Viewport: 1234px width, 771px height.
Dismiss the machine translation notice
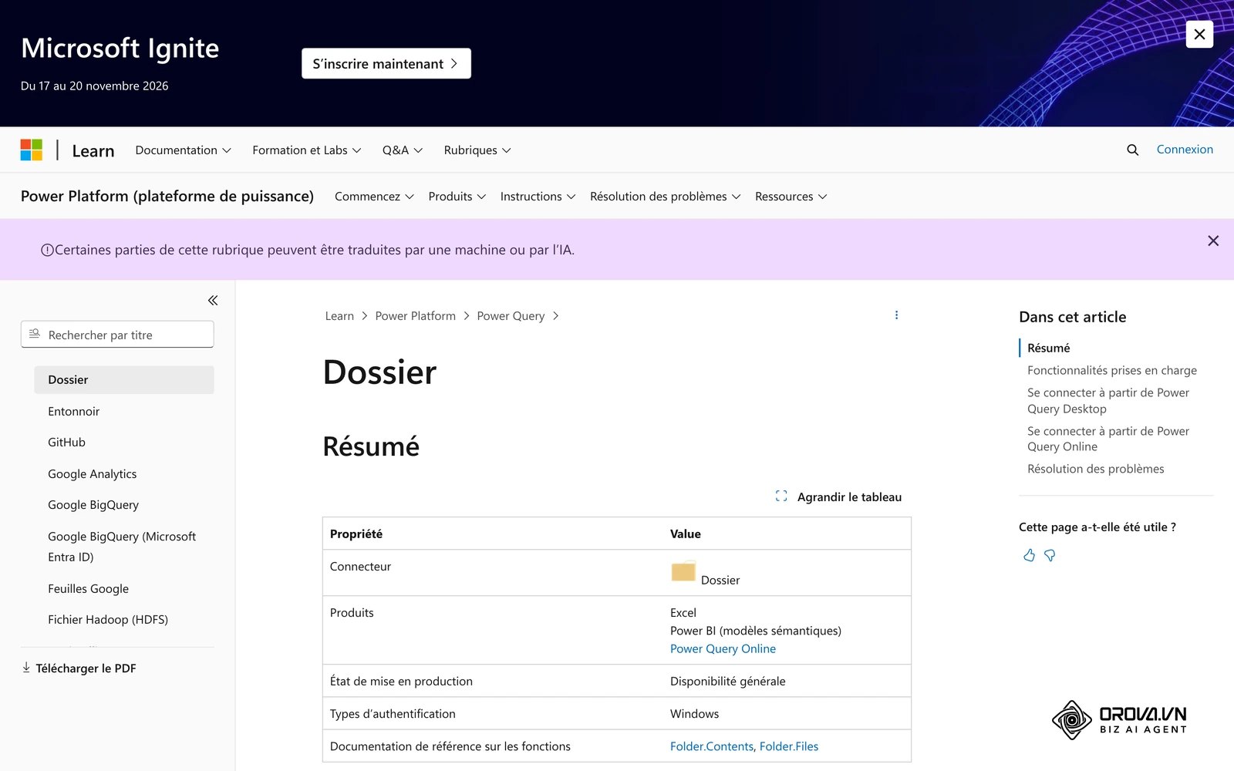(x=1213, y=241)
